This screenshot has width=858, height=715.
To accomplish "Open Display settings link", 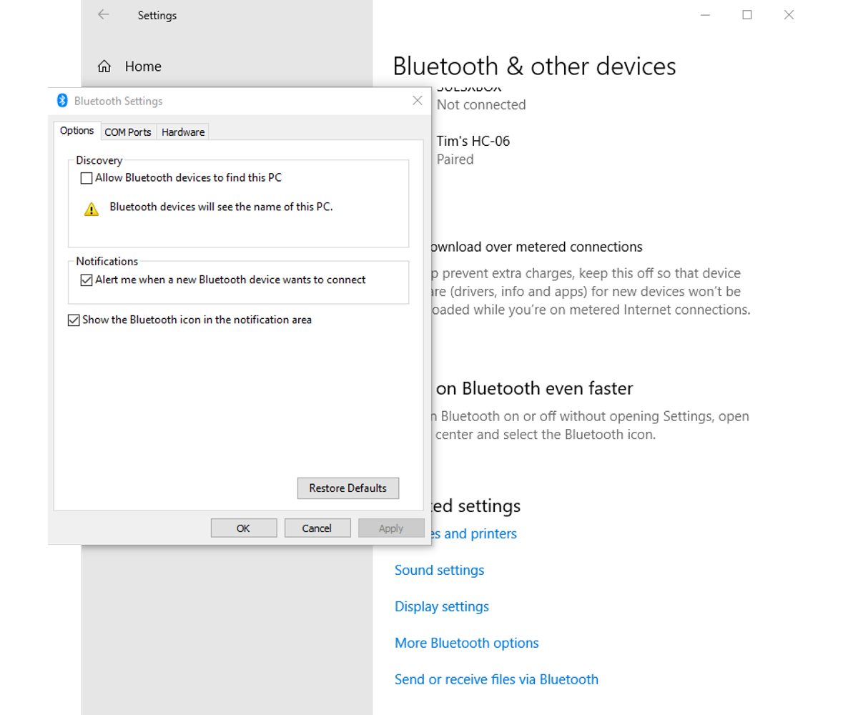I will click(x=441, y=606).
